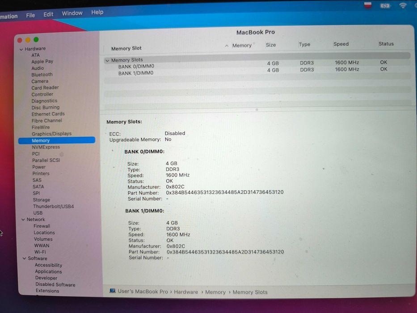Image resolution: width=417 pixels, height=313 pixels.
Task: Select Controller in sidebar
Action: pyautogui.click(x=42, y=94)
